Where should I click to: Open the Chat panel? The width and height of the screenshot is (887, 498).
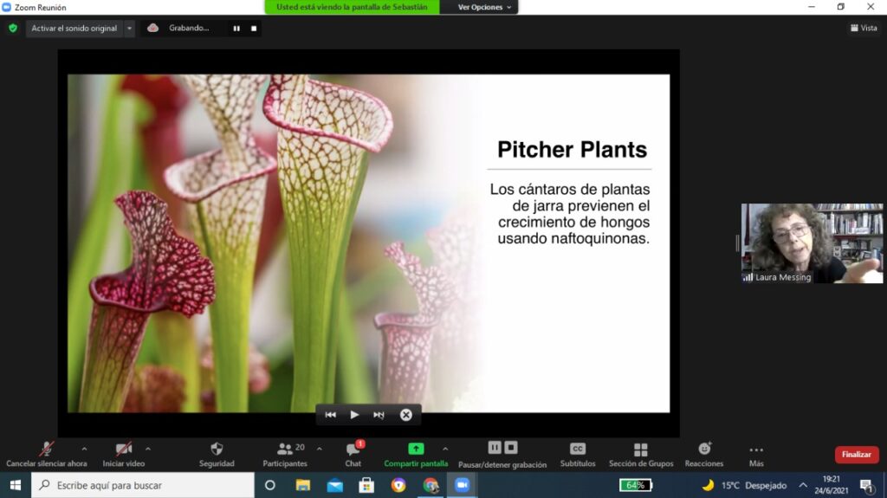353,449
